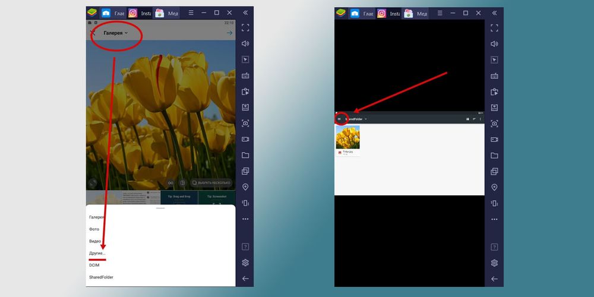Toggle grid view icon in file picker toolbar
594x297 pixels.
pyautogui.click(x=467, y=119)
